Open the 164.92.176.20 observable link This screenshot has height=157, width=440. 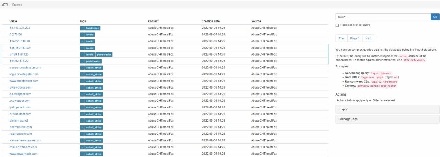tap(19, 61)
